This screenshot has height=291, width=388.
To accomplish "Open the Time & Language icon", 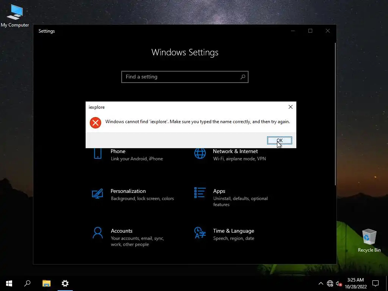I will pyautogui.click(x=200, y=233).
